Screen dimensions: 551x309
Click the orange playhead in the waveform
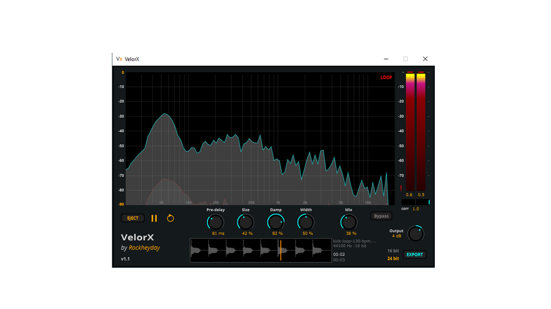point(281,250)
